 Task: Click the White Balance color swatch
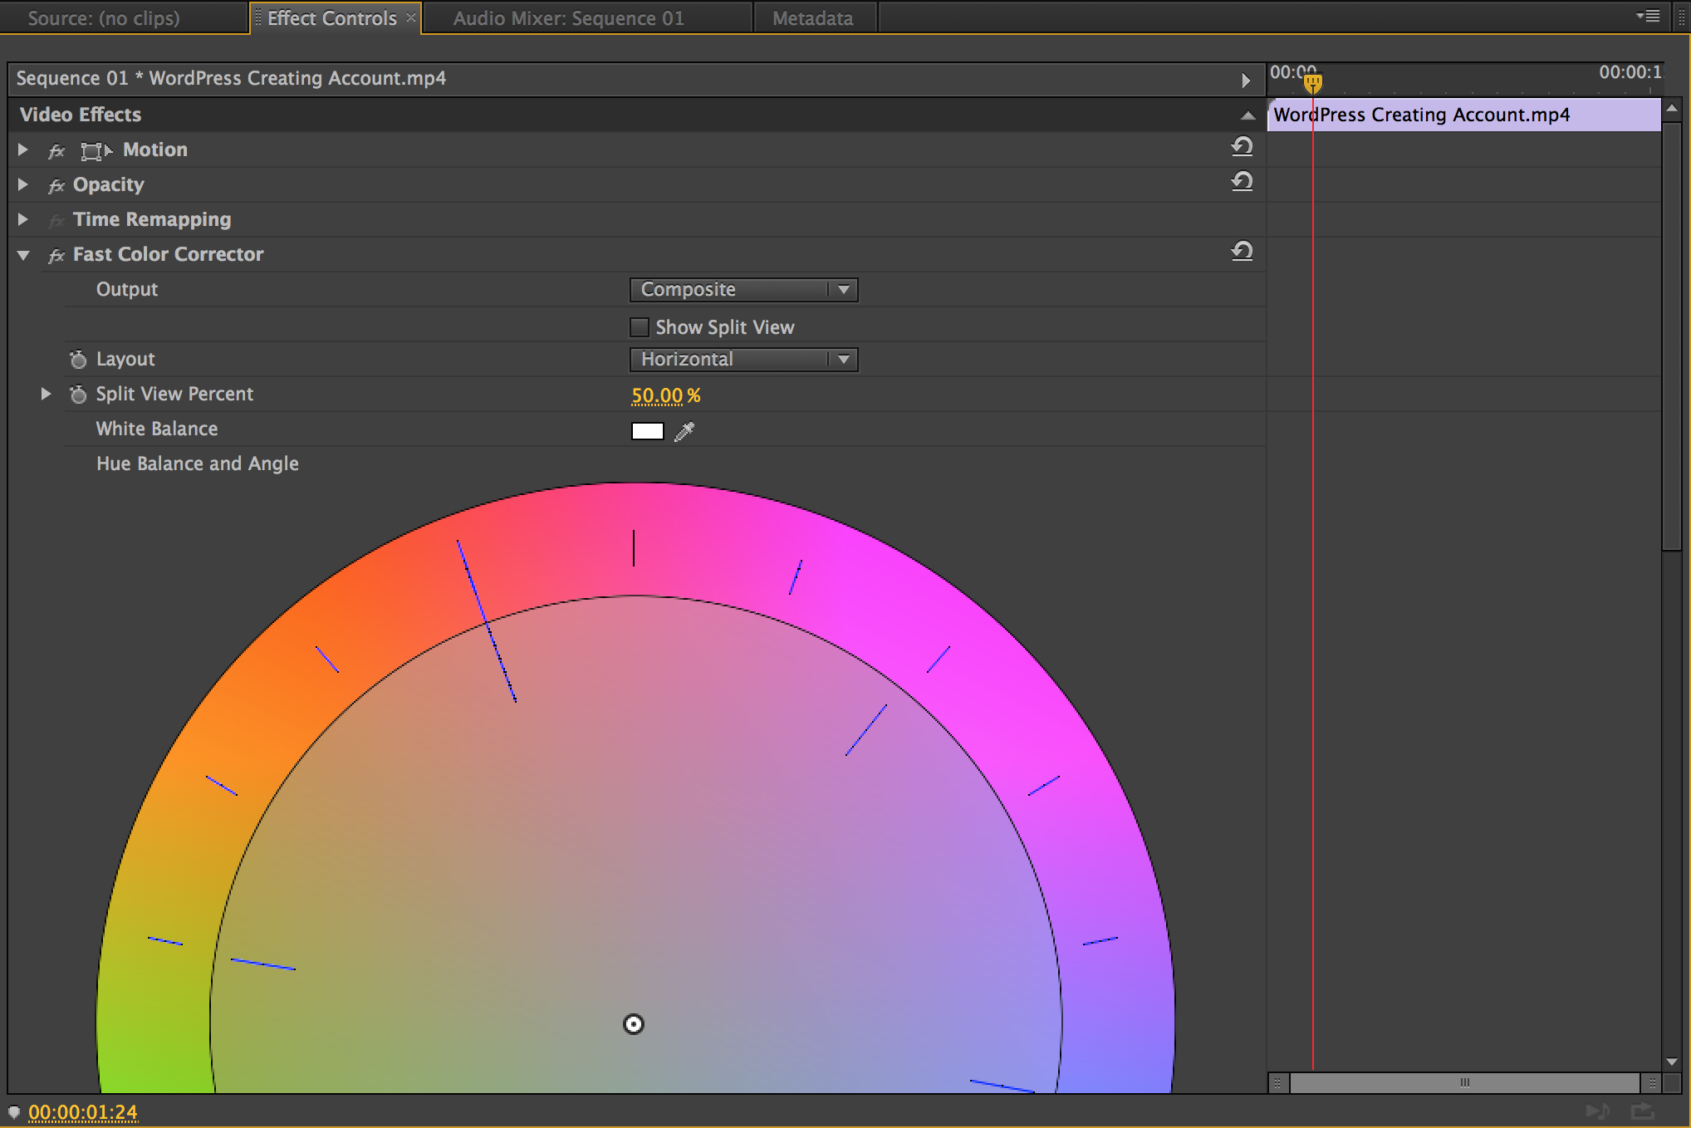(x=647, y=431)
